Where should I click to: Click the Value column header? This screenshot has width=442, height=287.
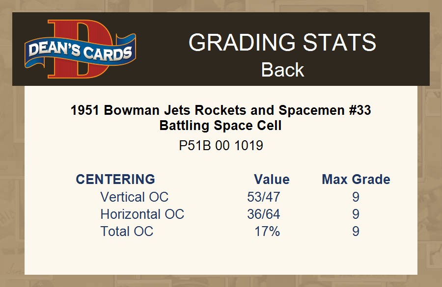pos(272,180)
